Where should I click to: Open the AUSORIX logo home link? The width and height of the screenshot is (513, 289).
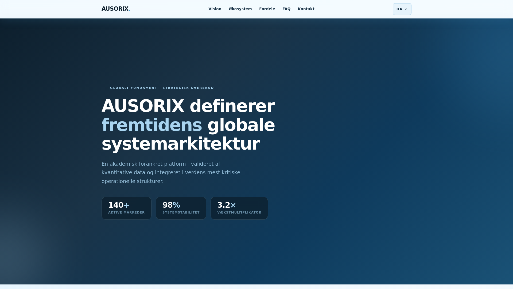click(x=116, y=9)
